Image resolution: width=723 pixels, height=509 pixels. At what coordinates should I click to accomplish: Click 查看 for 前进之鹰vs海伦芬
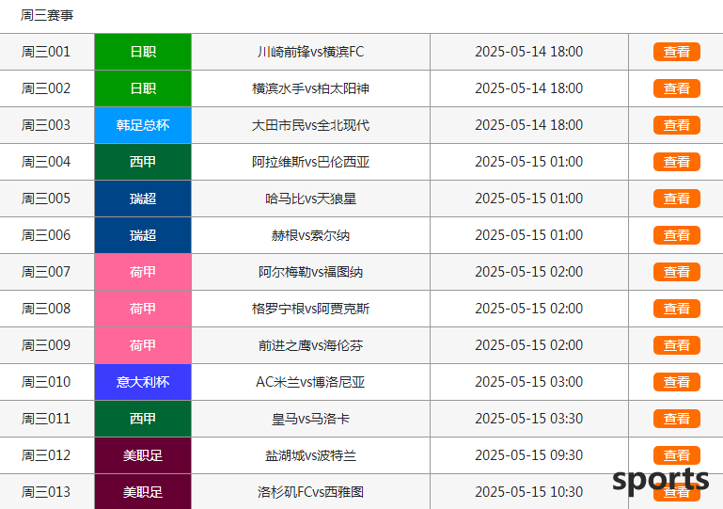click(x=676, y=345)
